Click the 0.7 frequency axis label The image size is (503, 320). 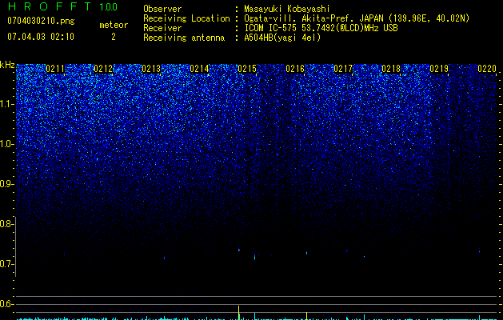pos(6,264)
